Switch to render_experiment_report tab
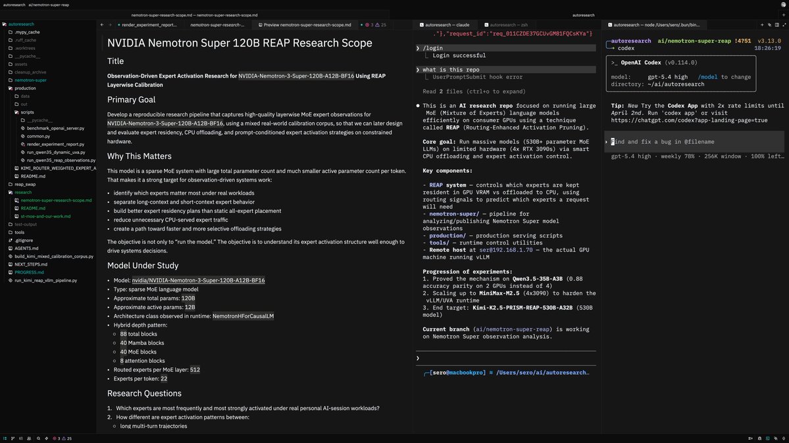Viewport: 789px width, 443px height. click(x=147, y=24)
